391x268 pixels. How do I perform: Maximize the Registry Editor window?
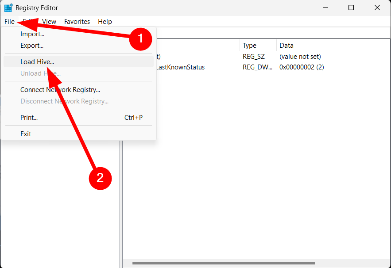tap(351, 8)
